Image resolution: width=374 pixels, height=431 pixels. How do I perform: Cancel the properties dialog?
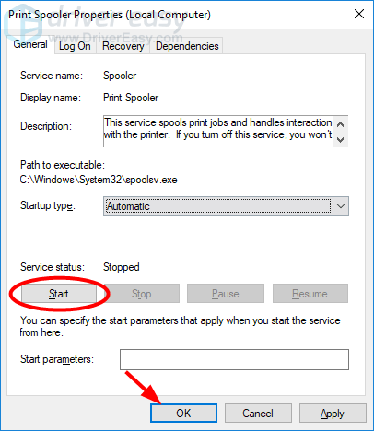coord(258,414)
